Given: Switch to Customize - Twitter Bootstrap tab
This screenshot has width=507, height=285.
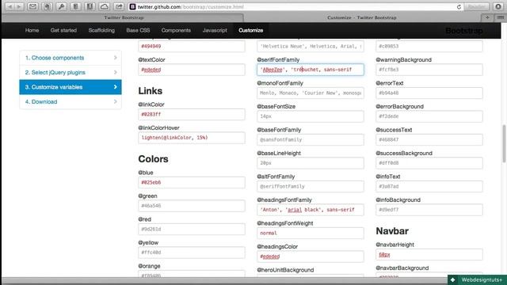Looking at the screenshot, I should click(362, 17).
